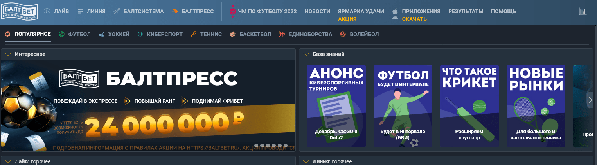Click the Единоборства martial arts icon
The image size is (597, 165).
(282, 34)
